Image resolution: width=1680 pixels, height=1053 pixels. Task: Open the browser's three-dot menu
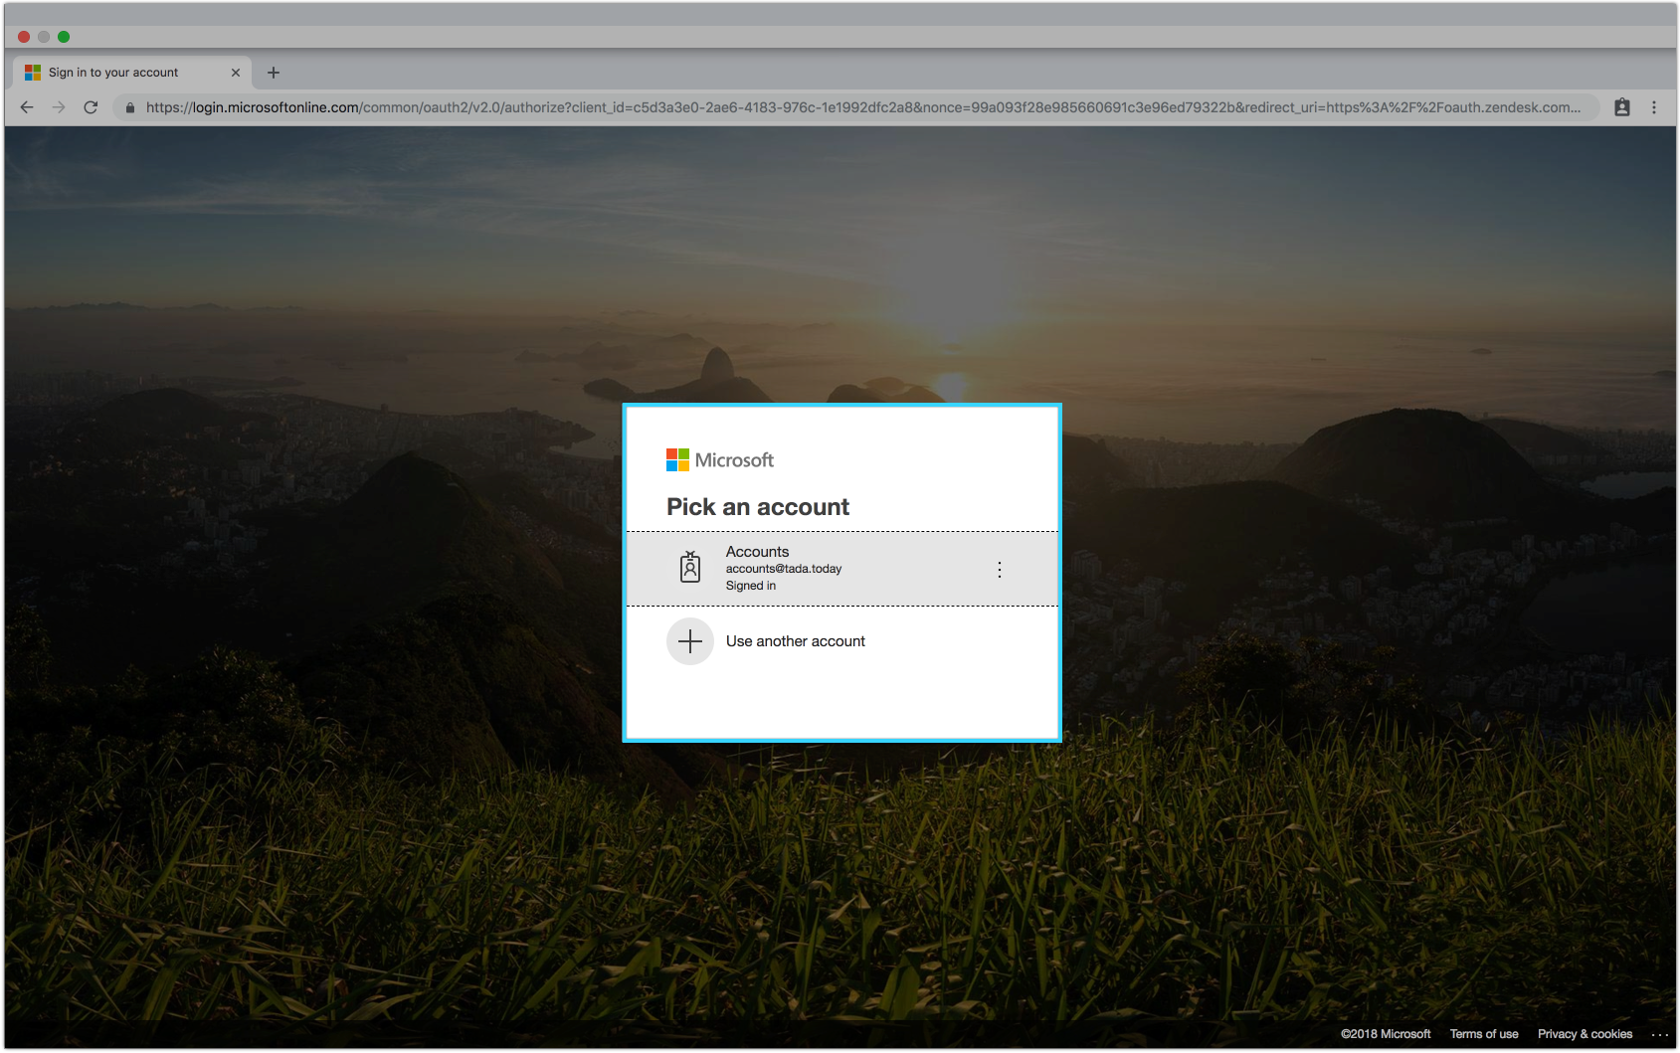(1654, 107)
